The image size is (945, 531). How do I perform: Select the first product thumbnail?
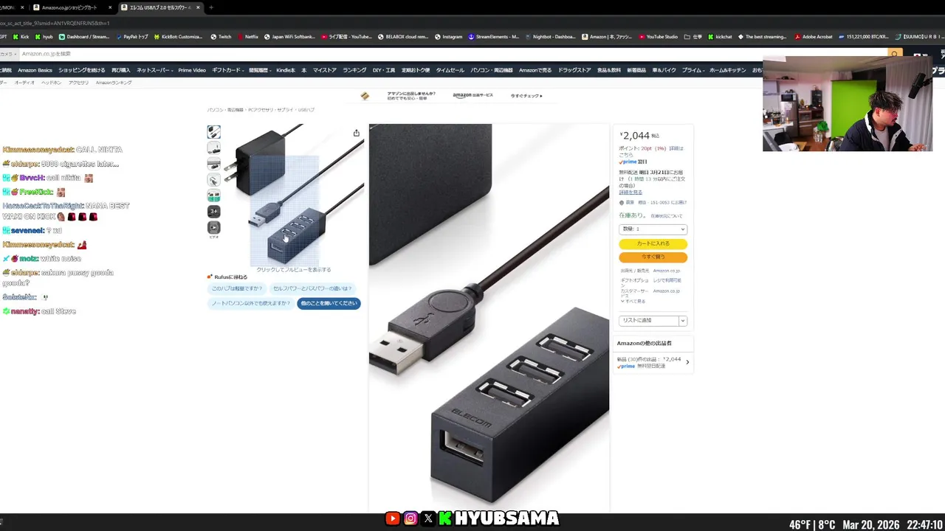pyautogui.click(x=213, y=132)
